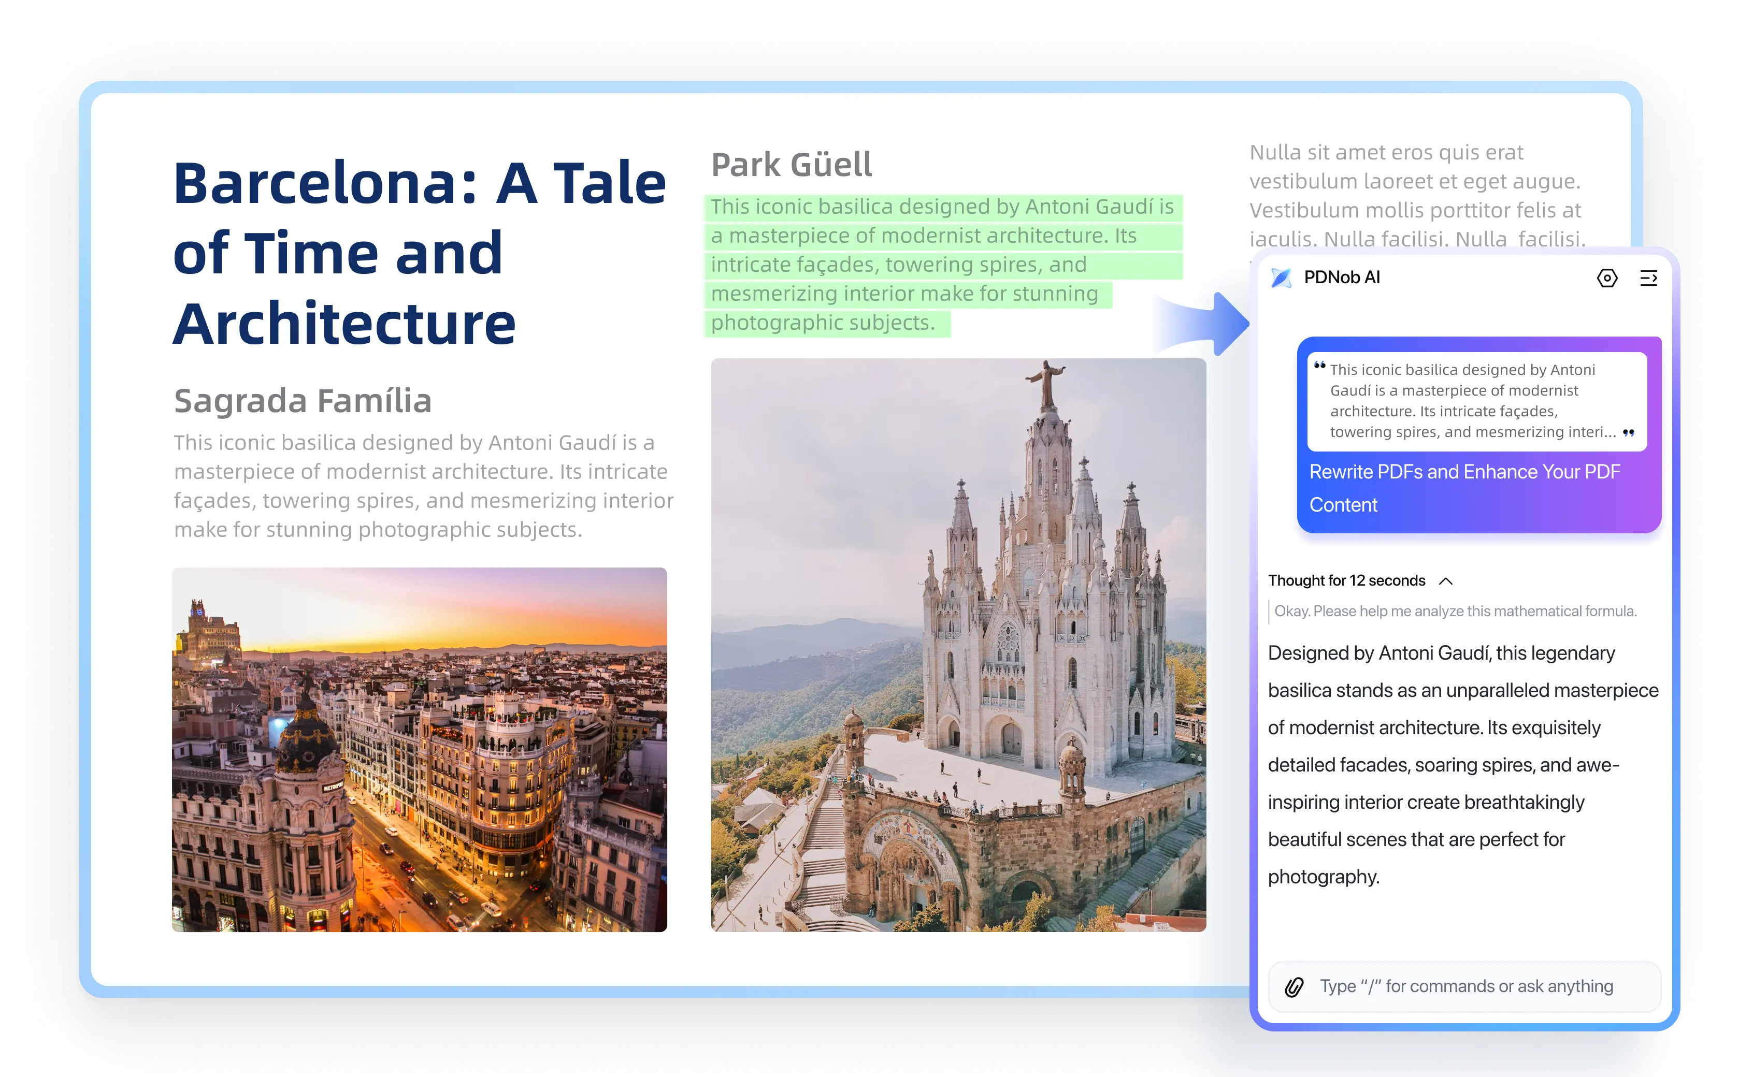
Task: Click the paperclip attach file icon
Action: pyautogui.click(x=1294, y=986)
